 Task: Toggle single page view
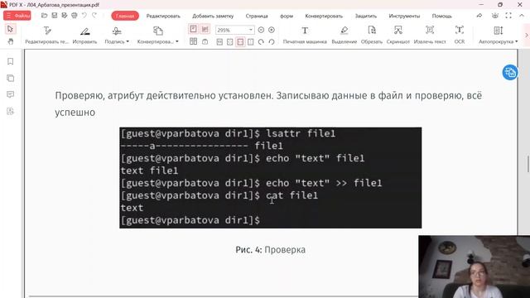(x=193, y=30)
